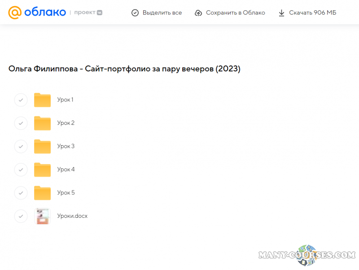Open the Урок 4 folder icon
359x270 pixels.
pos(43,170)
